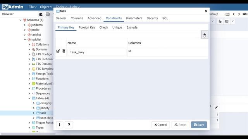
Task: Select the Types node
Action: pos(40,128)
